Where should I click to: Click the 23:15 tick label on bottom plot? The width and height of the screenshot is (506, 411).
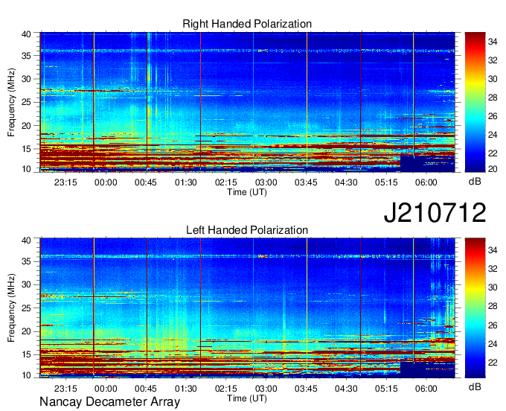click(65, 389)
